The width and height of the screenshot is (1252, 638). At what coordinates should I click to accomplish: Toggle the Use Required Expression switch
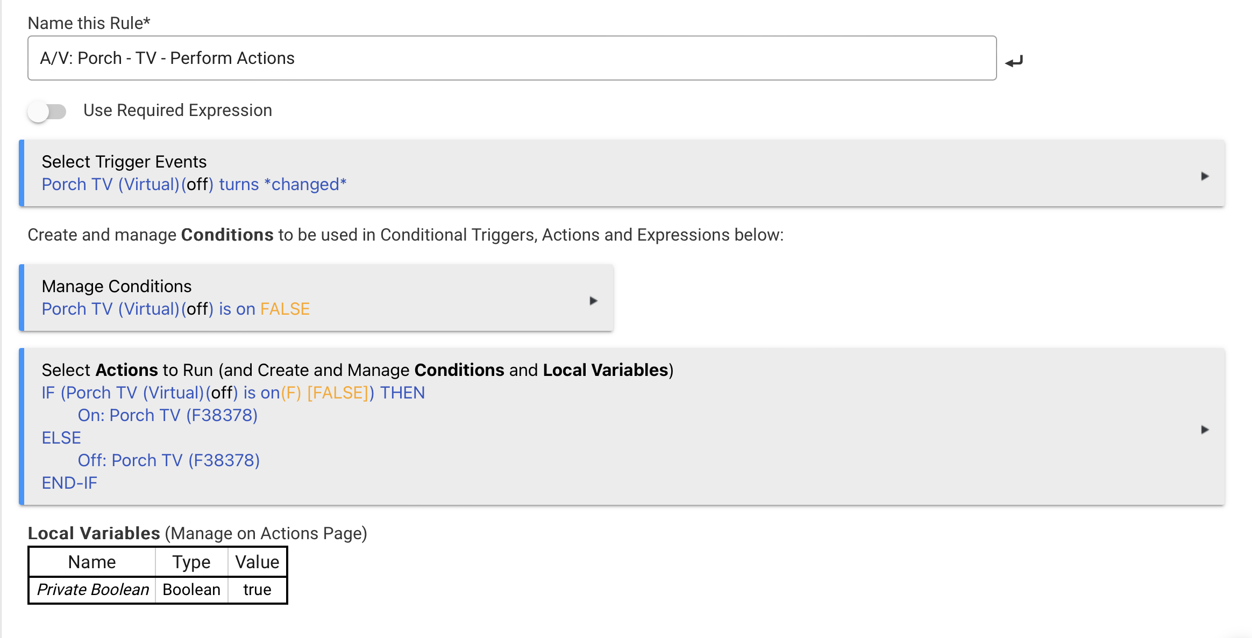click(x=47, y=111)
